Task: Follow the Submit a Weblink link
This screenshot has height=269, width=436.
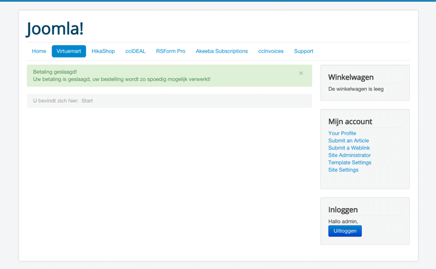Action: click(x=349, y=148)
